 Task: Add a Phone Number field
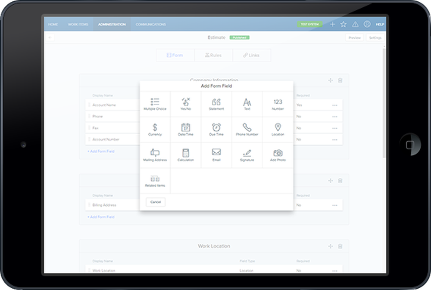247,130
